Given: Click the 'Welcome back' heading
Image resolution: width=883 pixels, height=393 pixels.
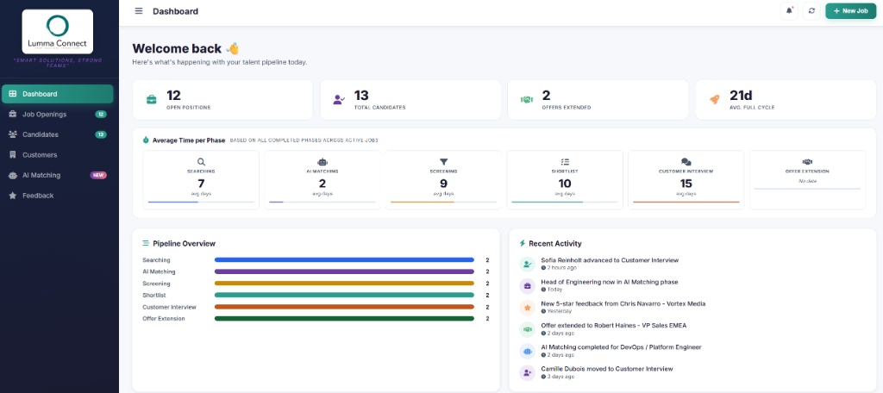Looking at the screenshot, I should (177, 49).
